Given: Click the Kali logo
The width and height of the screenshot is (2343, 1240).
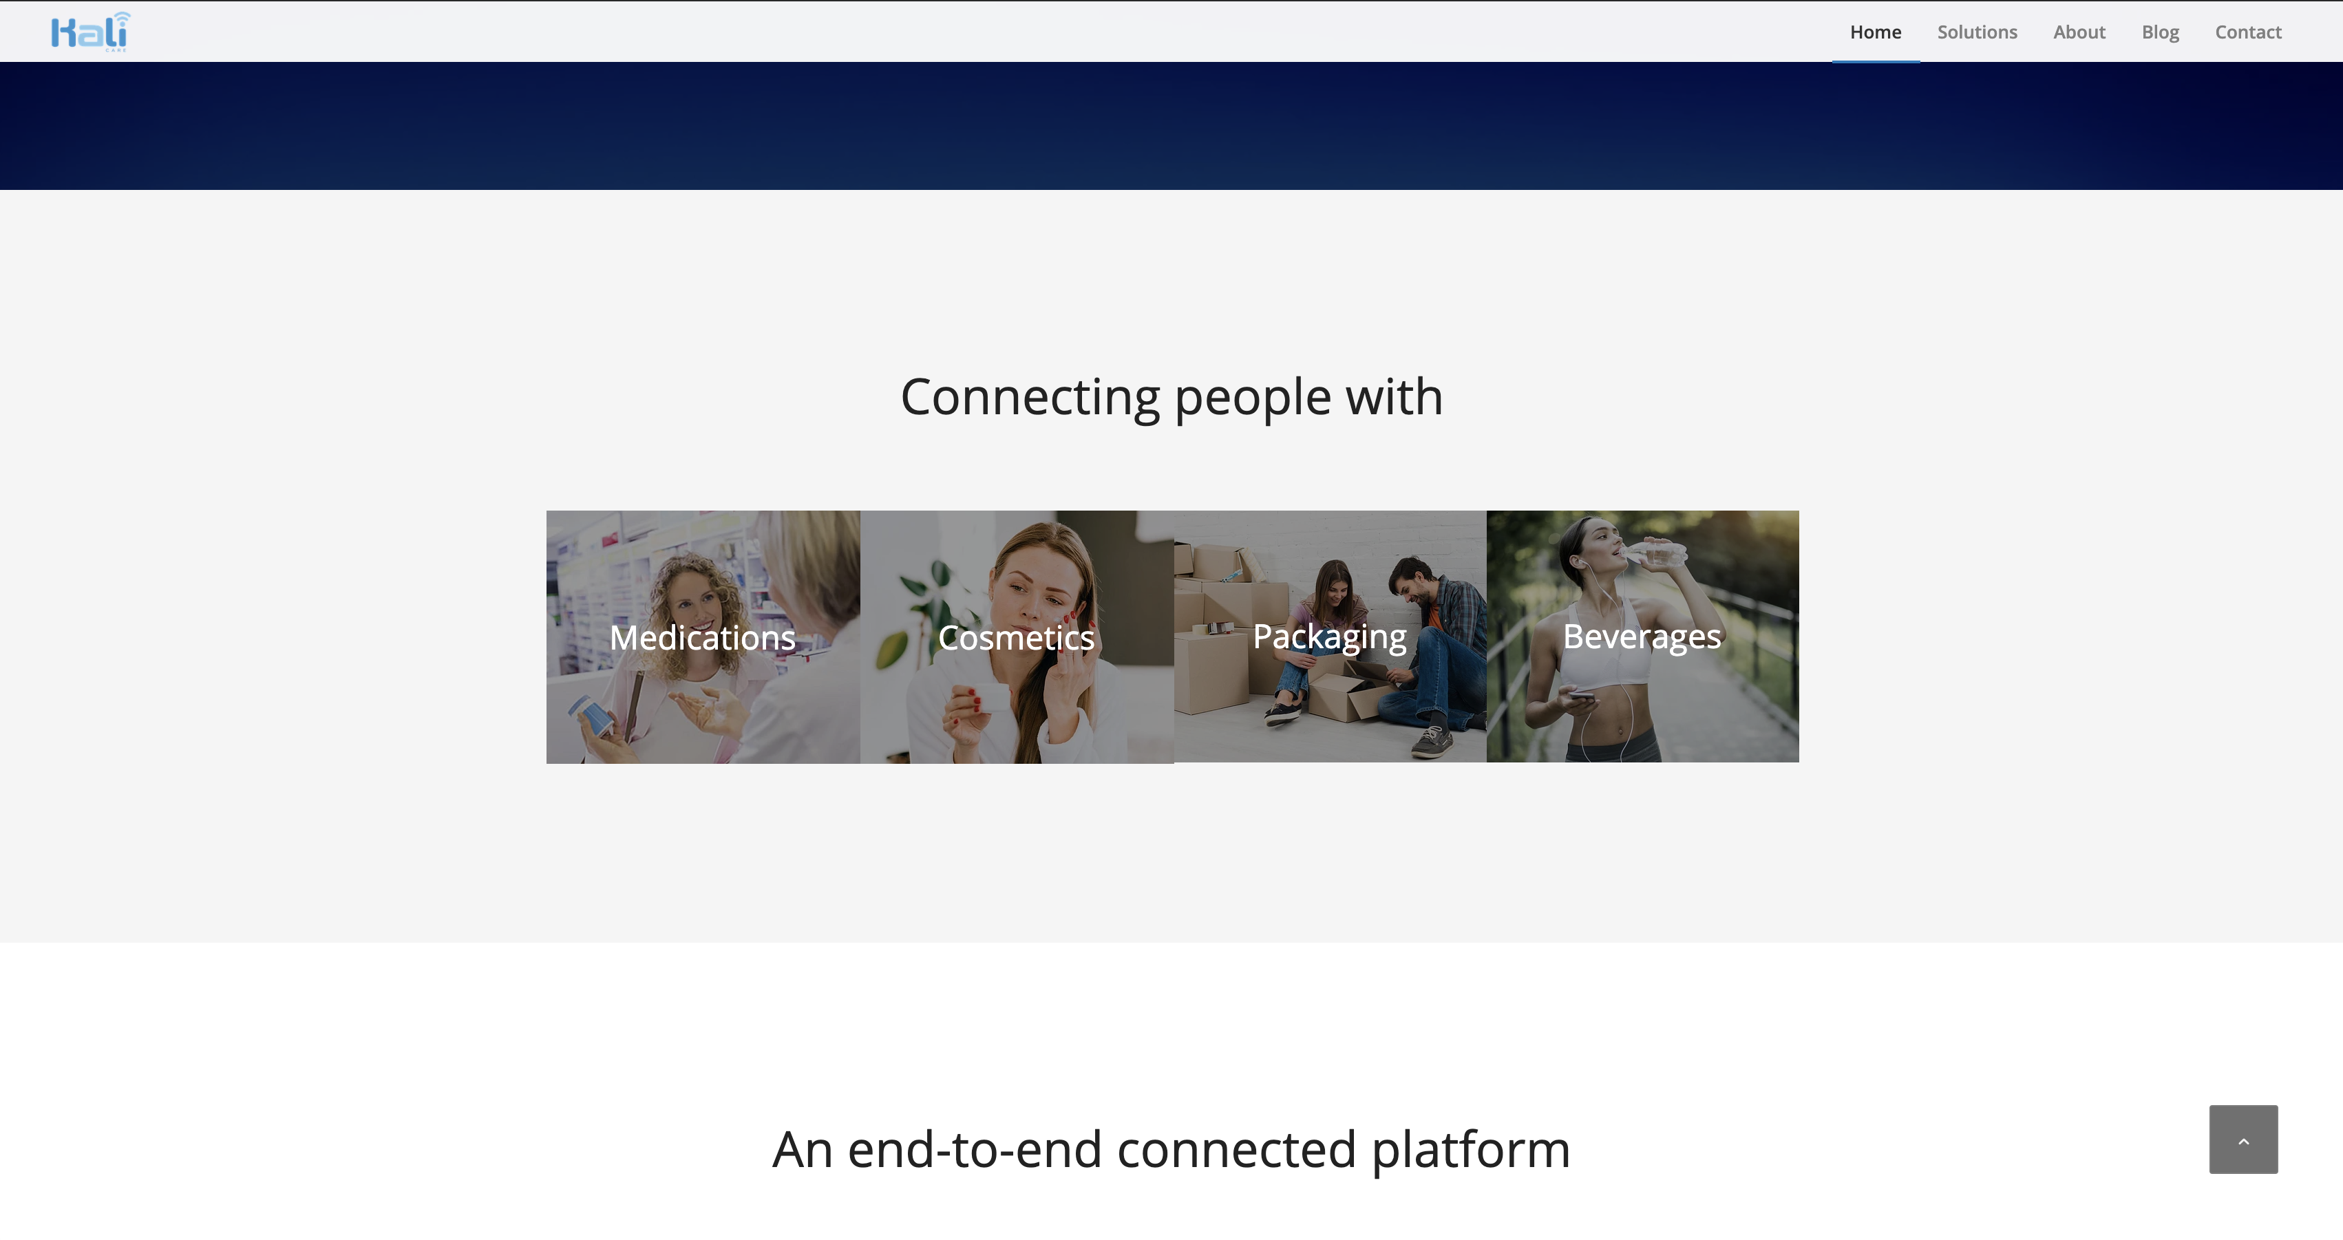Looking at the screenshot, I should [x=90, y=32].
